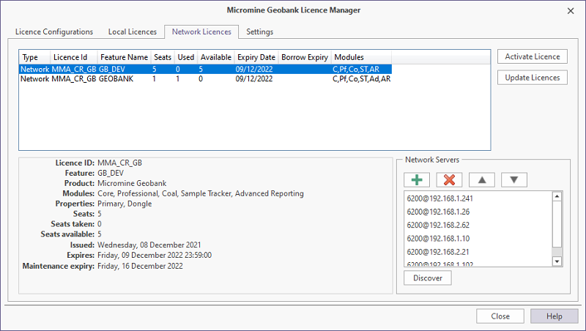Sort by the Expiry Date column header
The image size is (586, 331).
(x=256, y=57)
